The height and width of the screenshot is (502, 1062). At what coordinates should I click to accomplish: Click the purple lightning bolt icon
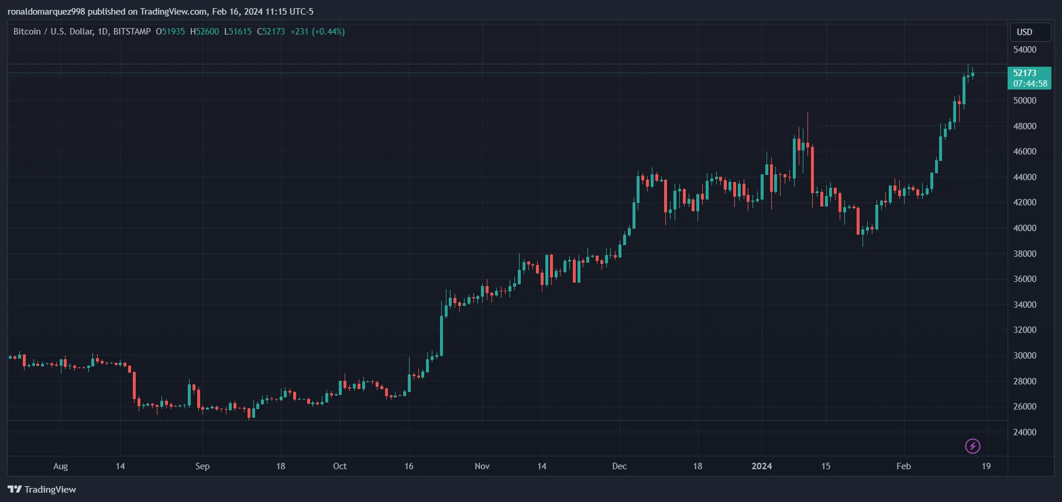[x=972, y=446]
